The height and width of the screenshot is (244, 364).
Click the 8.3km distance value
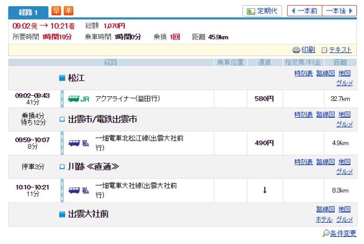340,191
